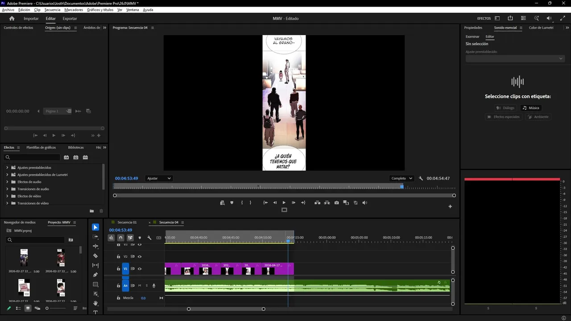This screenshot has height=321, width=571.
Task: Open the timeline captions track options
Action: coord(159,238)
